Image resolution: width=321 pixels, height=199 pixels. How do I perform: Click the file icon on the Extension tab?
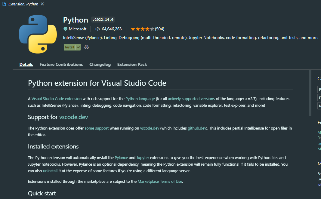pos(4,4)
